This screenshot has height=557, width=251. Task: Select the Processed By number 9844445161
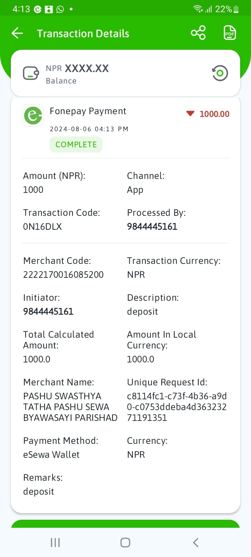click(x=152, y=227)
